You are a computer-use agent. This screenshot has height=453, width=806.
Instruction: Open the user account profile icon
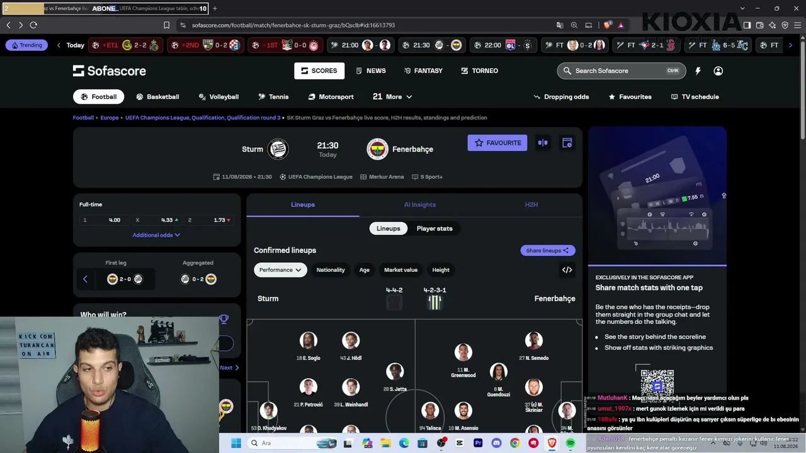(x=718, y=71)
